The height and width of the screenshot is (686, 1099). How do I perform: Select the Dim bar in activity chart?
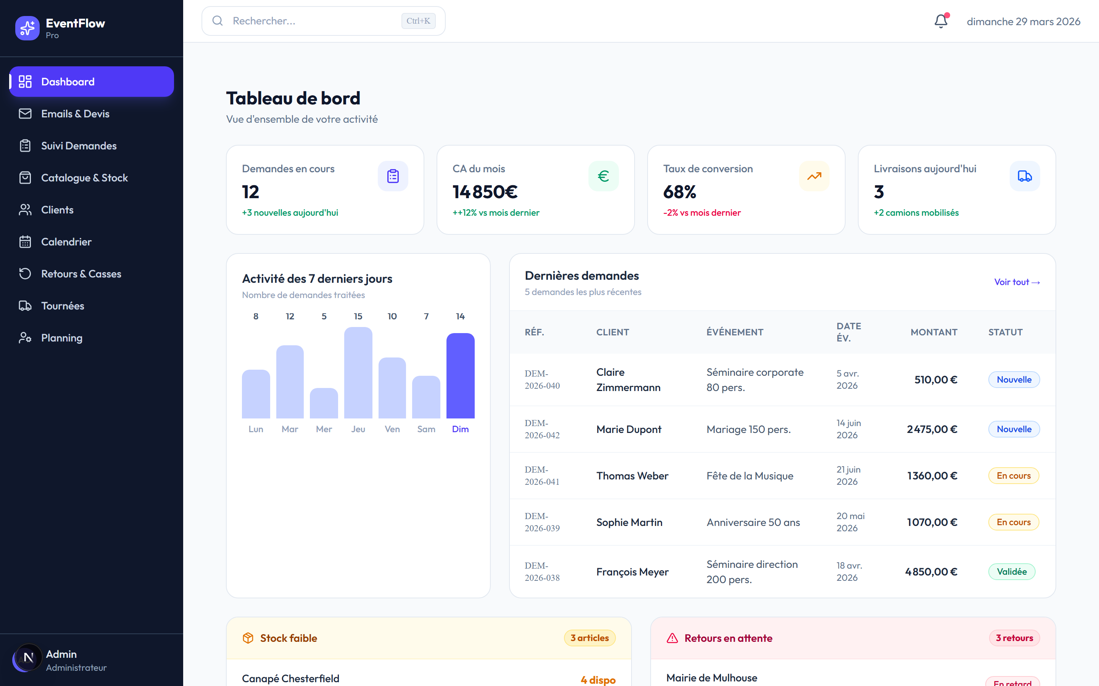pos(460,376)
